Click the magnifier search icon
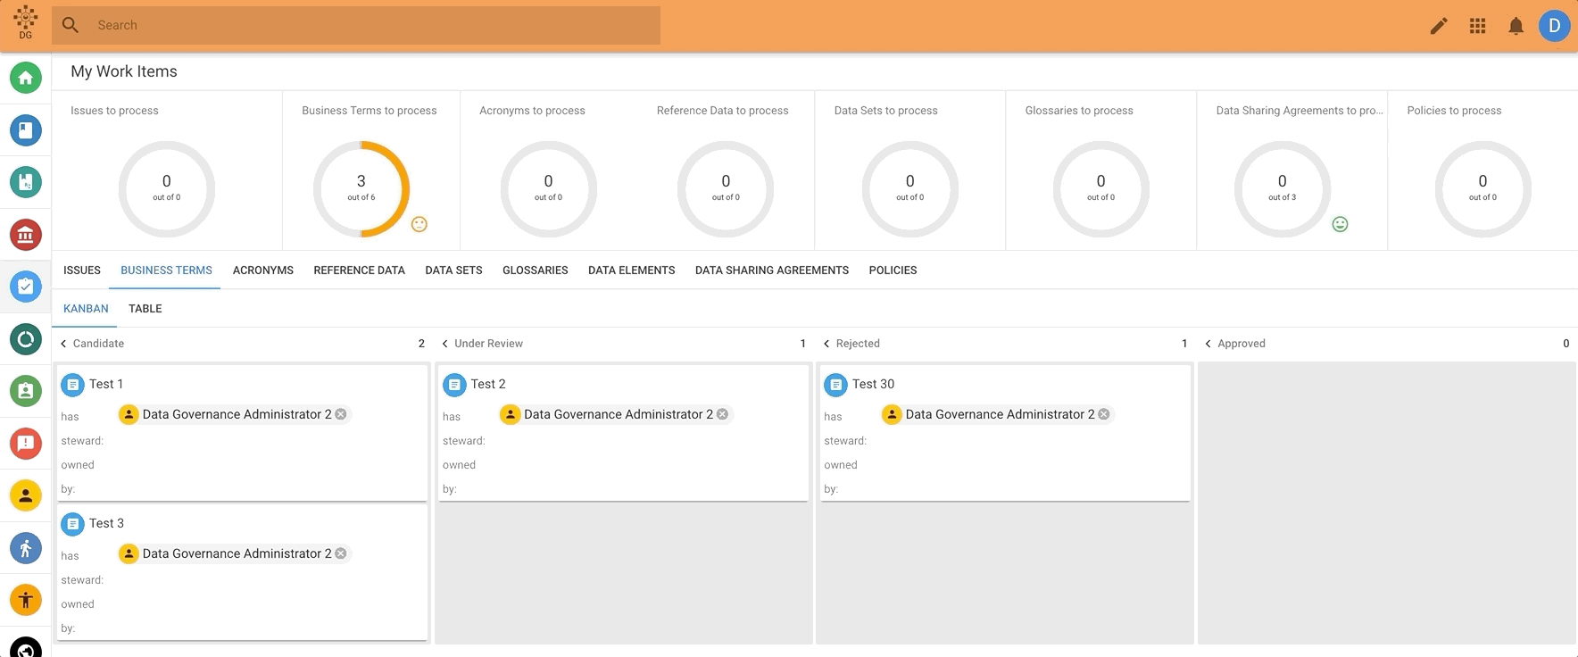 point(71,25)
